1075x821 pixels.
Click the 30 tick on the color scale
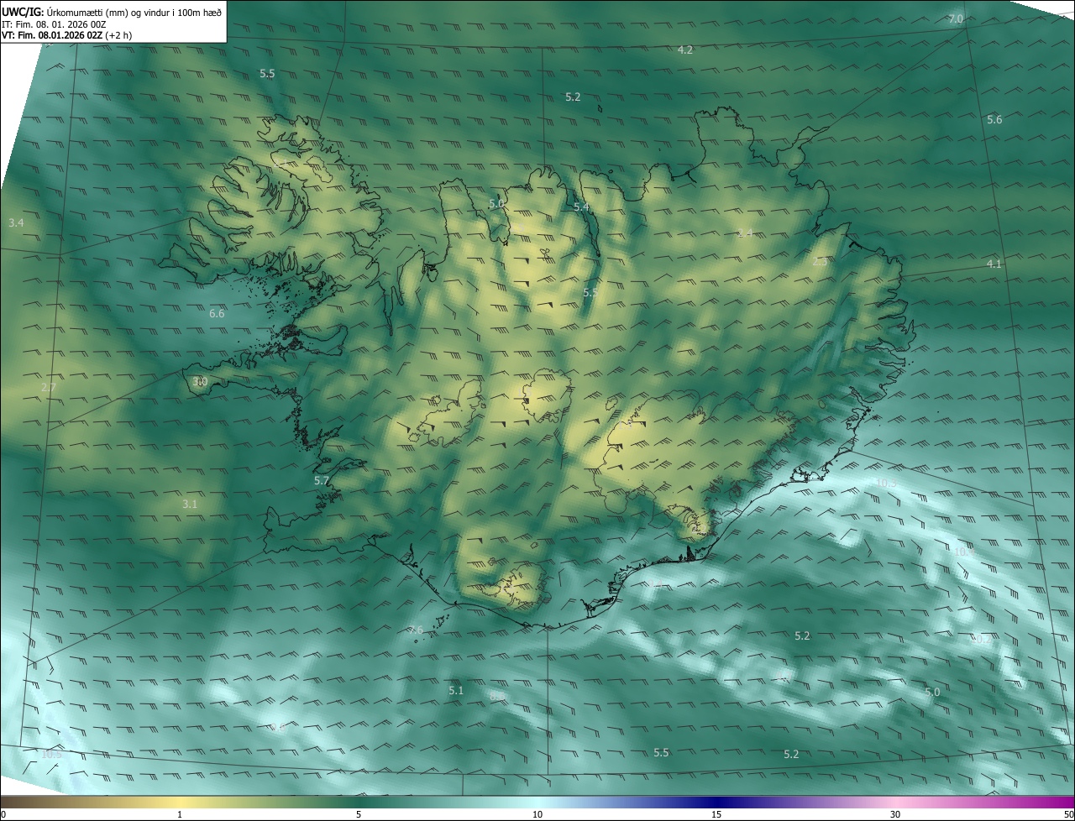(895, 814)
